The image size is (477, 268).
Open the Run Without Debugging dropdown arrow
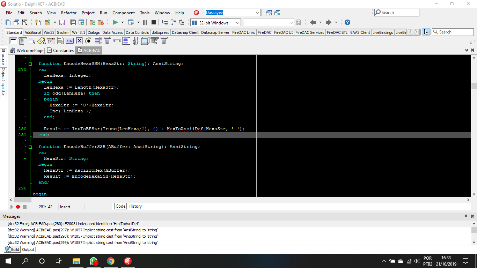(x=138, y=23)
